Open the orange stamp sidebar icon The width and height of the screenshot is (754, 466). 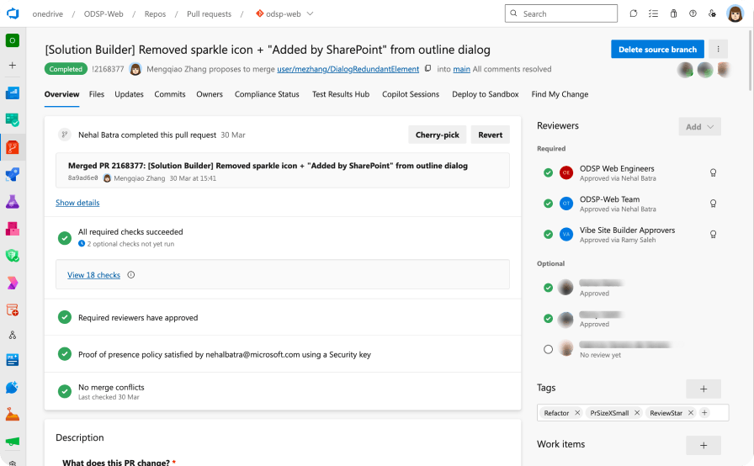click(13, 414)
